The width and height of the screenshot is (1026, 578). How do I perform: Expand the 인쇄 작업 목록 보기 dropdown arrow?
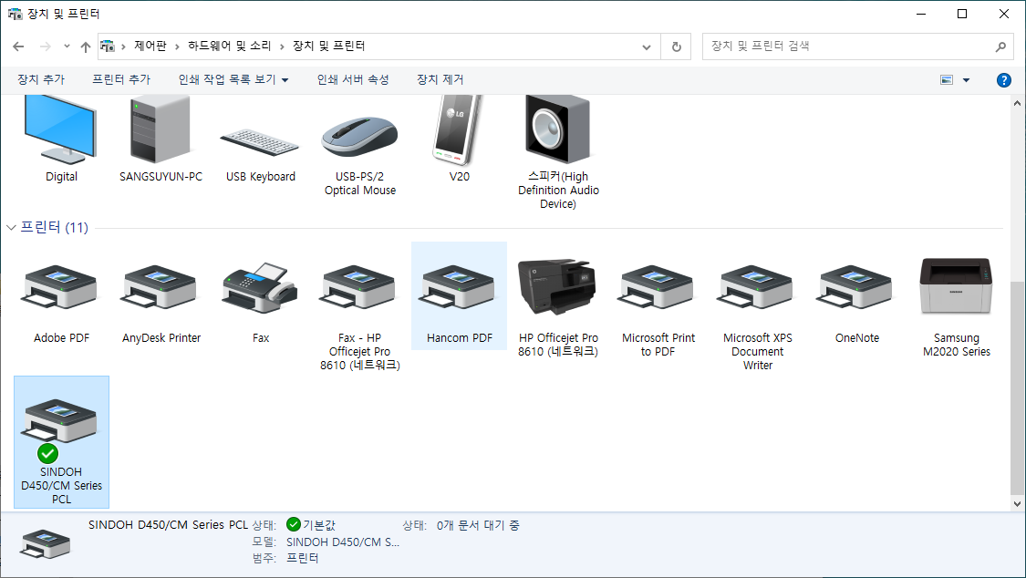click(x=285, y=79)
